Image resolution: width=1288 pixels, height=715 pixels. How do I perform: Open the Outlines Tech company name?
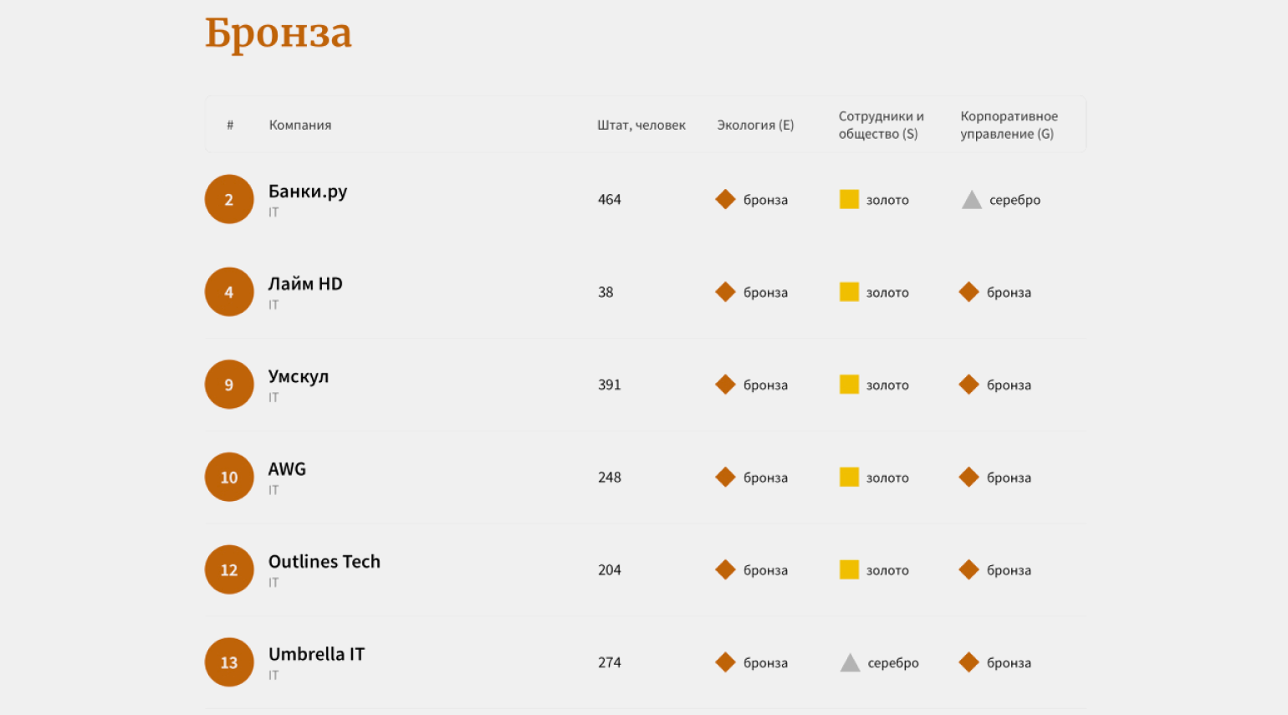[x=325, y=561]
